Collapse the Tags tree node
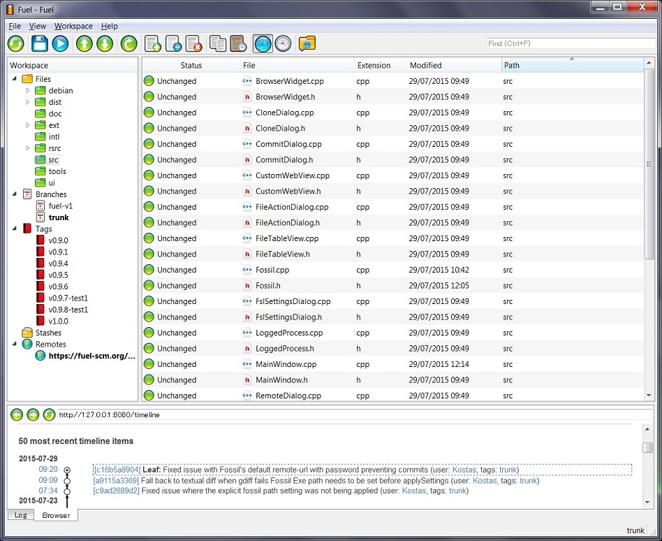 click(15, 229)
